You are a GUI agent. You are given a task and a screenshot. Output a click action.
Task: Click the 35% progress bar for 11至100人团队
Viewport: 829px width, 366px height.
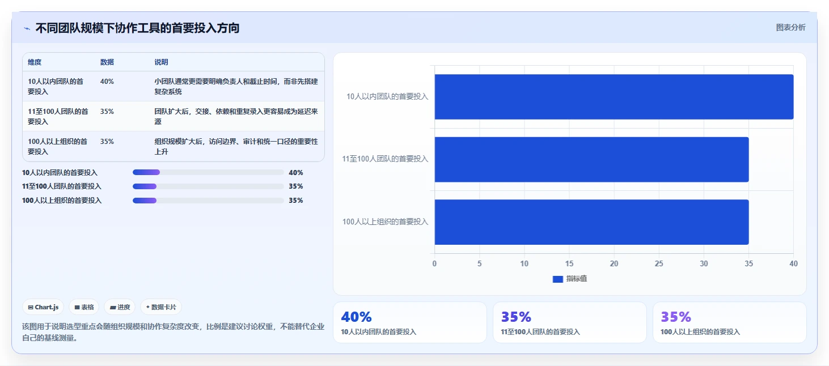208,186
